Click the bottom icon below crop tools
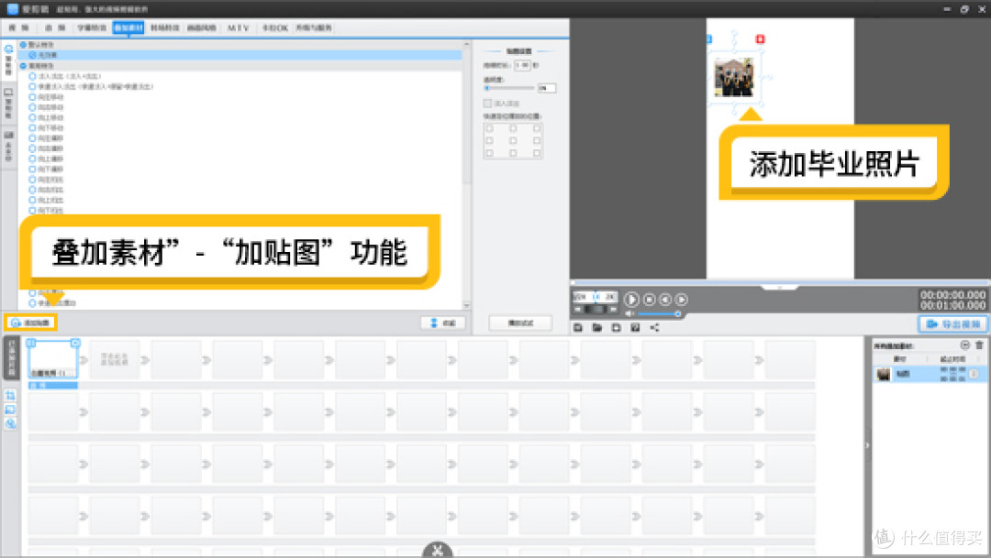The image size is (991, 558). [10, 423]
